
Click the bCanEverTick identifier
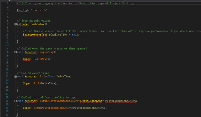(58, 35)
